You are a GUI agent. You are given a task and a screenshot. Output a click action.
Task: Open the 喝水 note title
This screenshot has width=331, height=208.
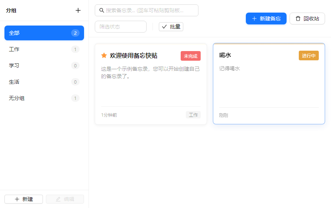(x=225, y=55)
